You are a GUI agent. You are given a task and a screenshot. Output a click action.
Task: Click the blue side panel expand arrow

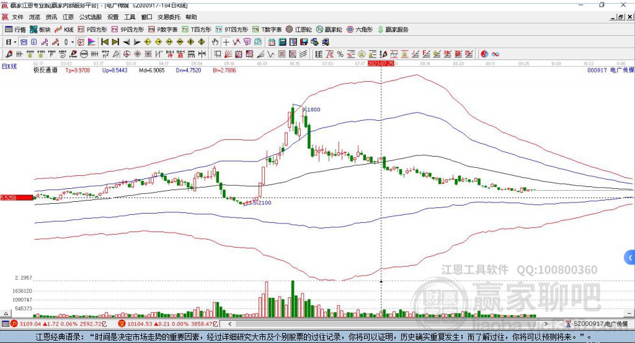pos(630,258)
